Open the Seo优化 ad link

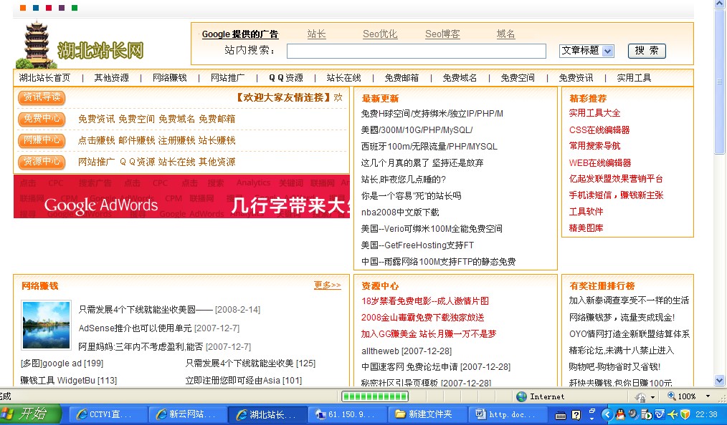(x=380, y=34)
